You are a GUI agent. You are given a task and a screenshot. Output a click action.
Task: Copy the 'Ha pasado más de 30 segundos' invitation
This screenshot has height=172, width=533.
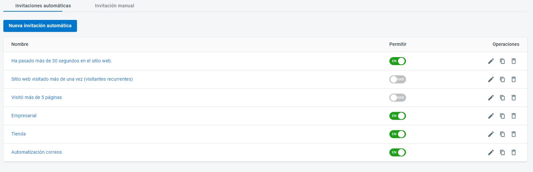[502, 61]
